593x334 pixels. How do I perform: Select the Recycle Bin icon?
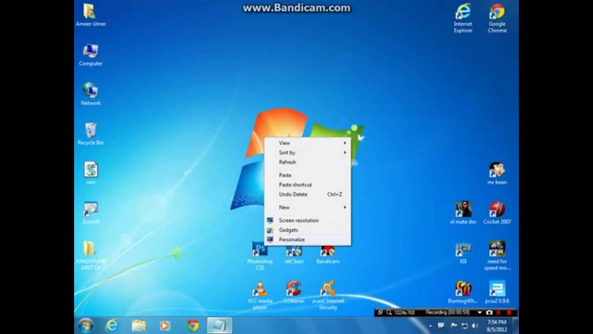point(90,134)
